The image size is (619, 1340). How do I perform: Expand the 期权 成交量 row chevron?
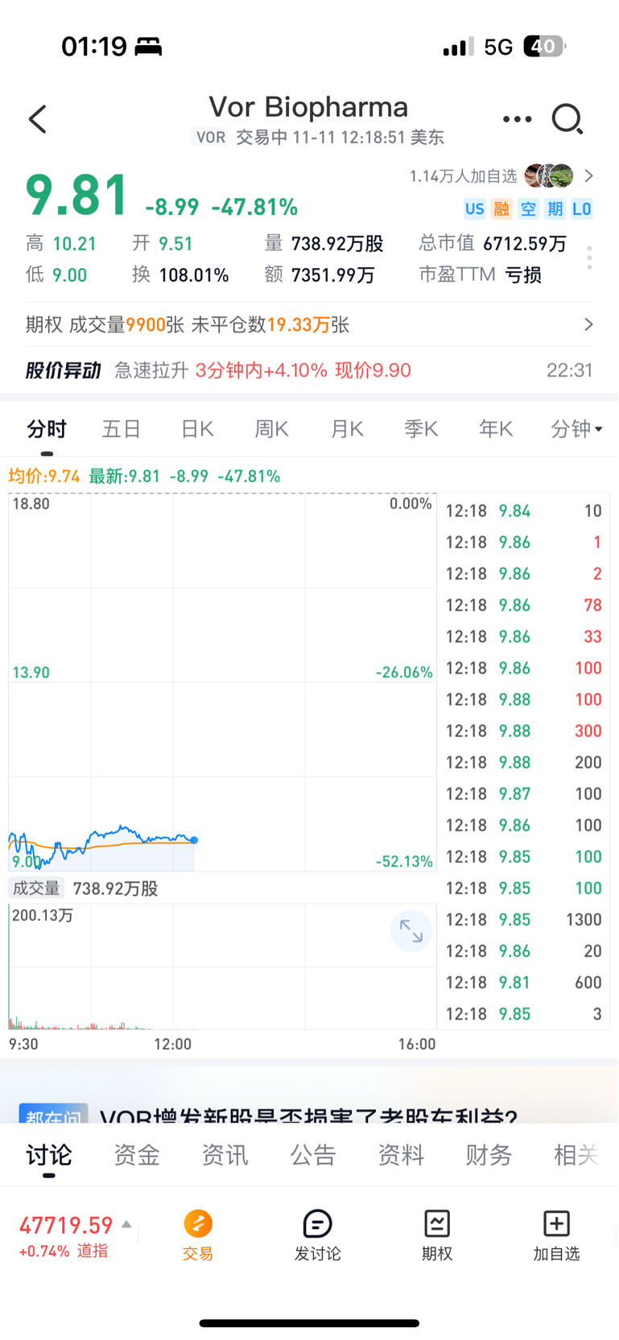(x=588, y=324)
